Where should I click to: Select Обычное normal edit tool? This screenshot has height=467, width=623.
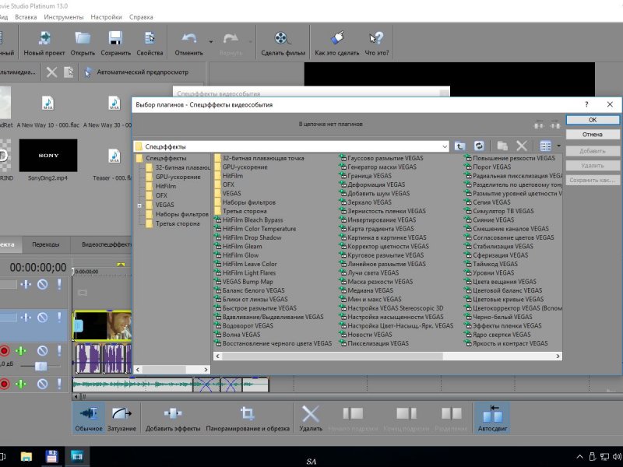89,418
